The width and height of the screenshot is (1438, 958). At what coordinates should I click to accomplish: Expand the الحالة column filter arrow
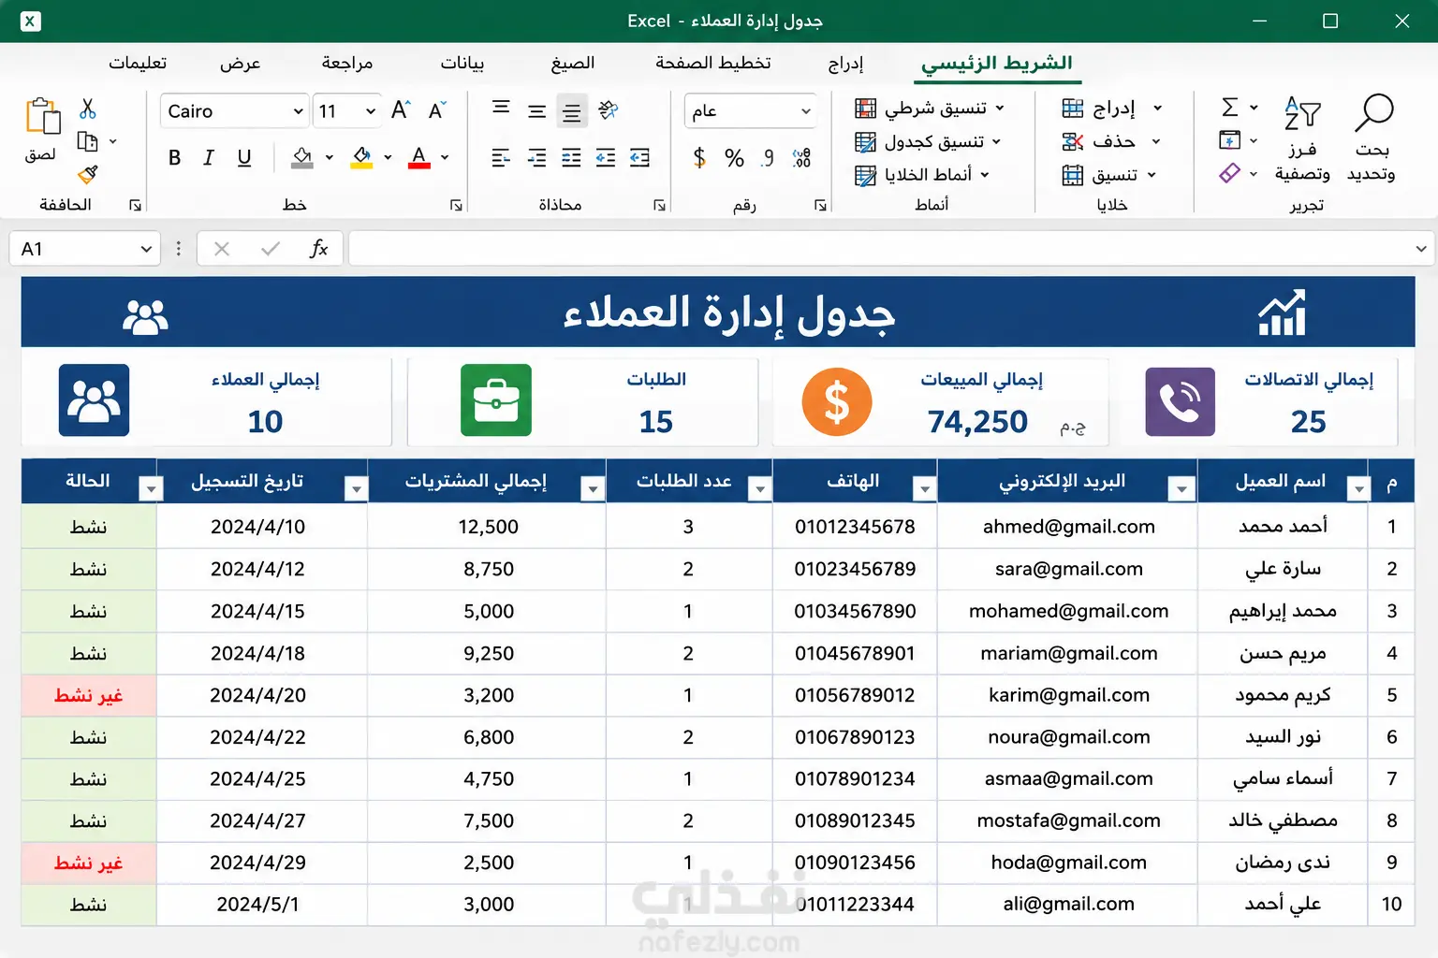click(x=150, y=488)
